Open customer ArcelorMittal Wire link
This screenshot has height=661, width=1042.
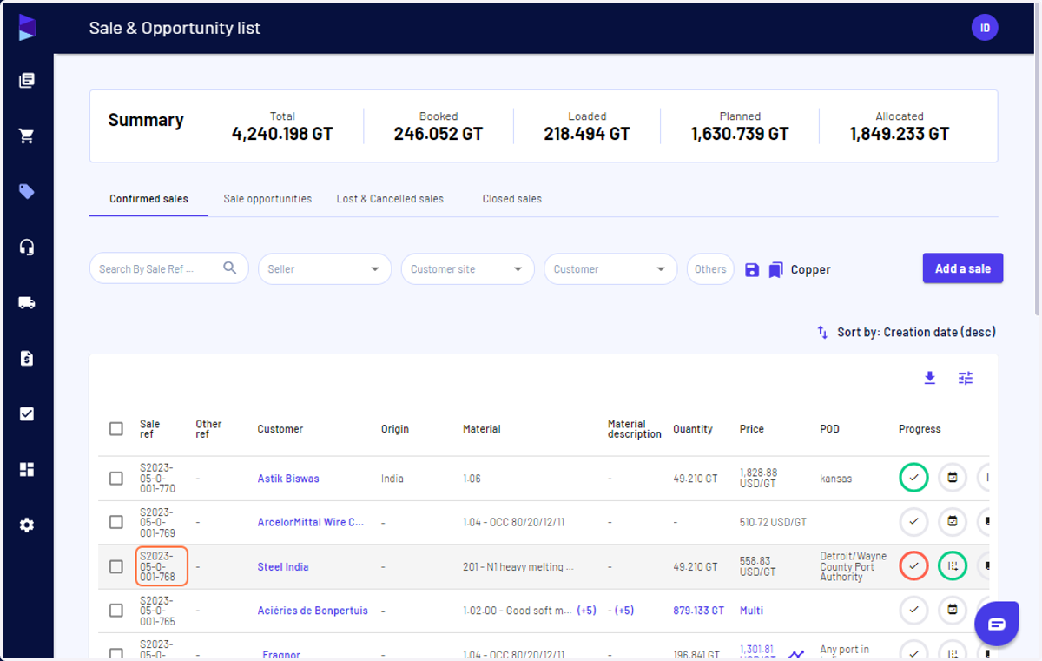[311, 522]
